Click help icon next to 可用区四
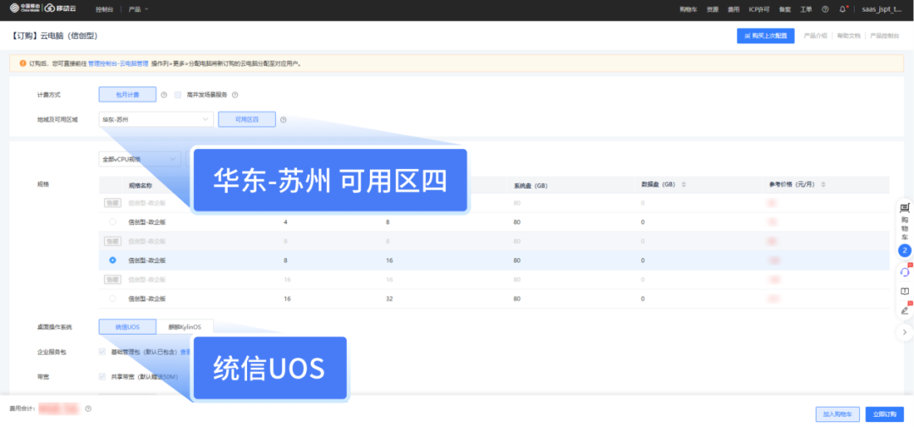This screenshot has height=427, width=914. click(x=284, y=120)
